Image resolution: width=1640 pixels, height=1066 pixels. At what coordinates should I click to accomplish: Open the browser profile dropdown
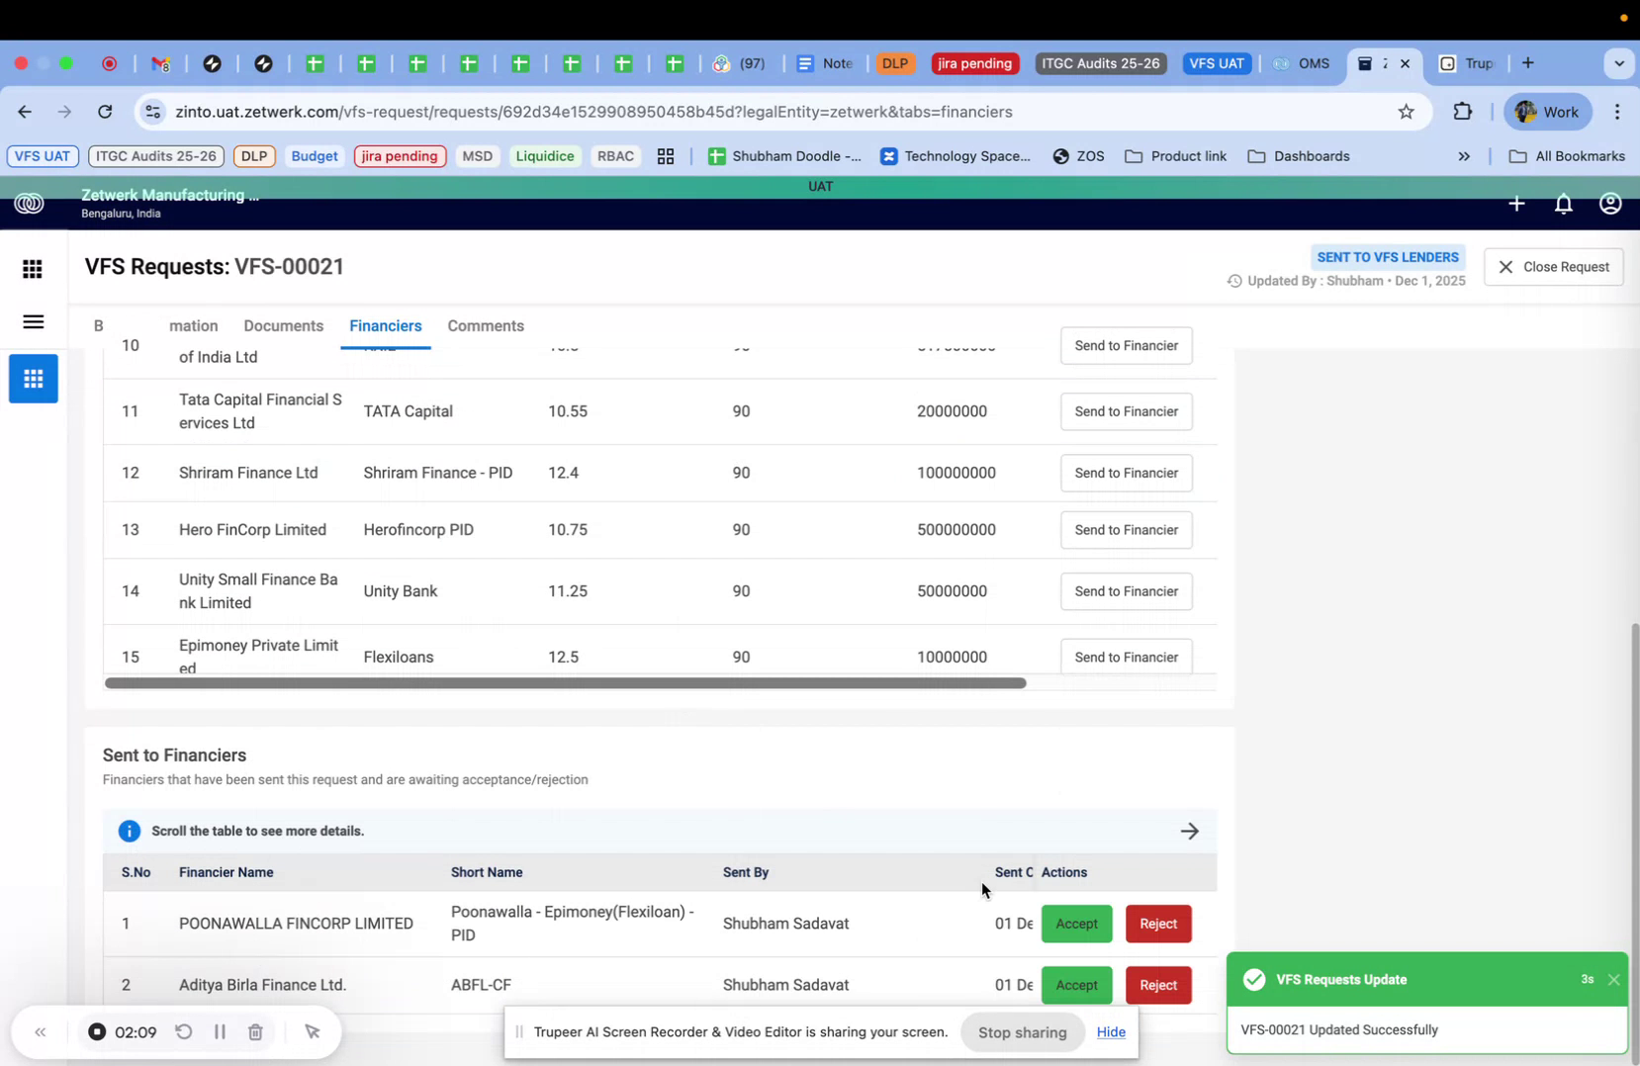pos(1546,112)
